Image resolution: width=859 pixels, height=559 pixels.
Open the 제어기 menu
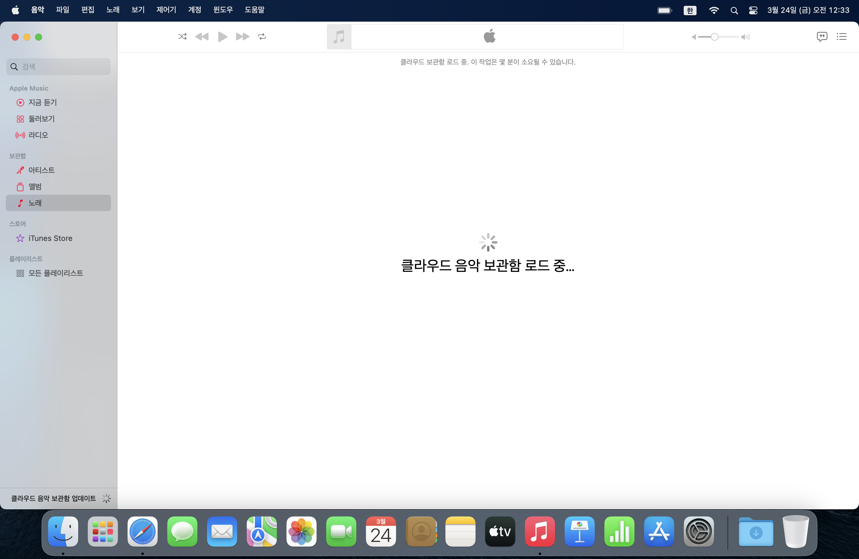click(166, 10)
